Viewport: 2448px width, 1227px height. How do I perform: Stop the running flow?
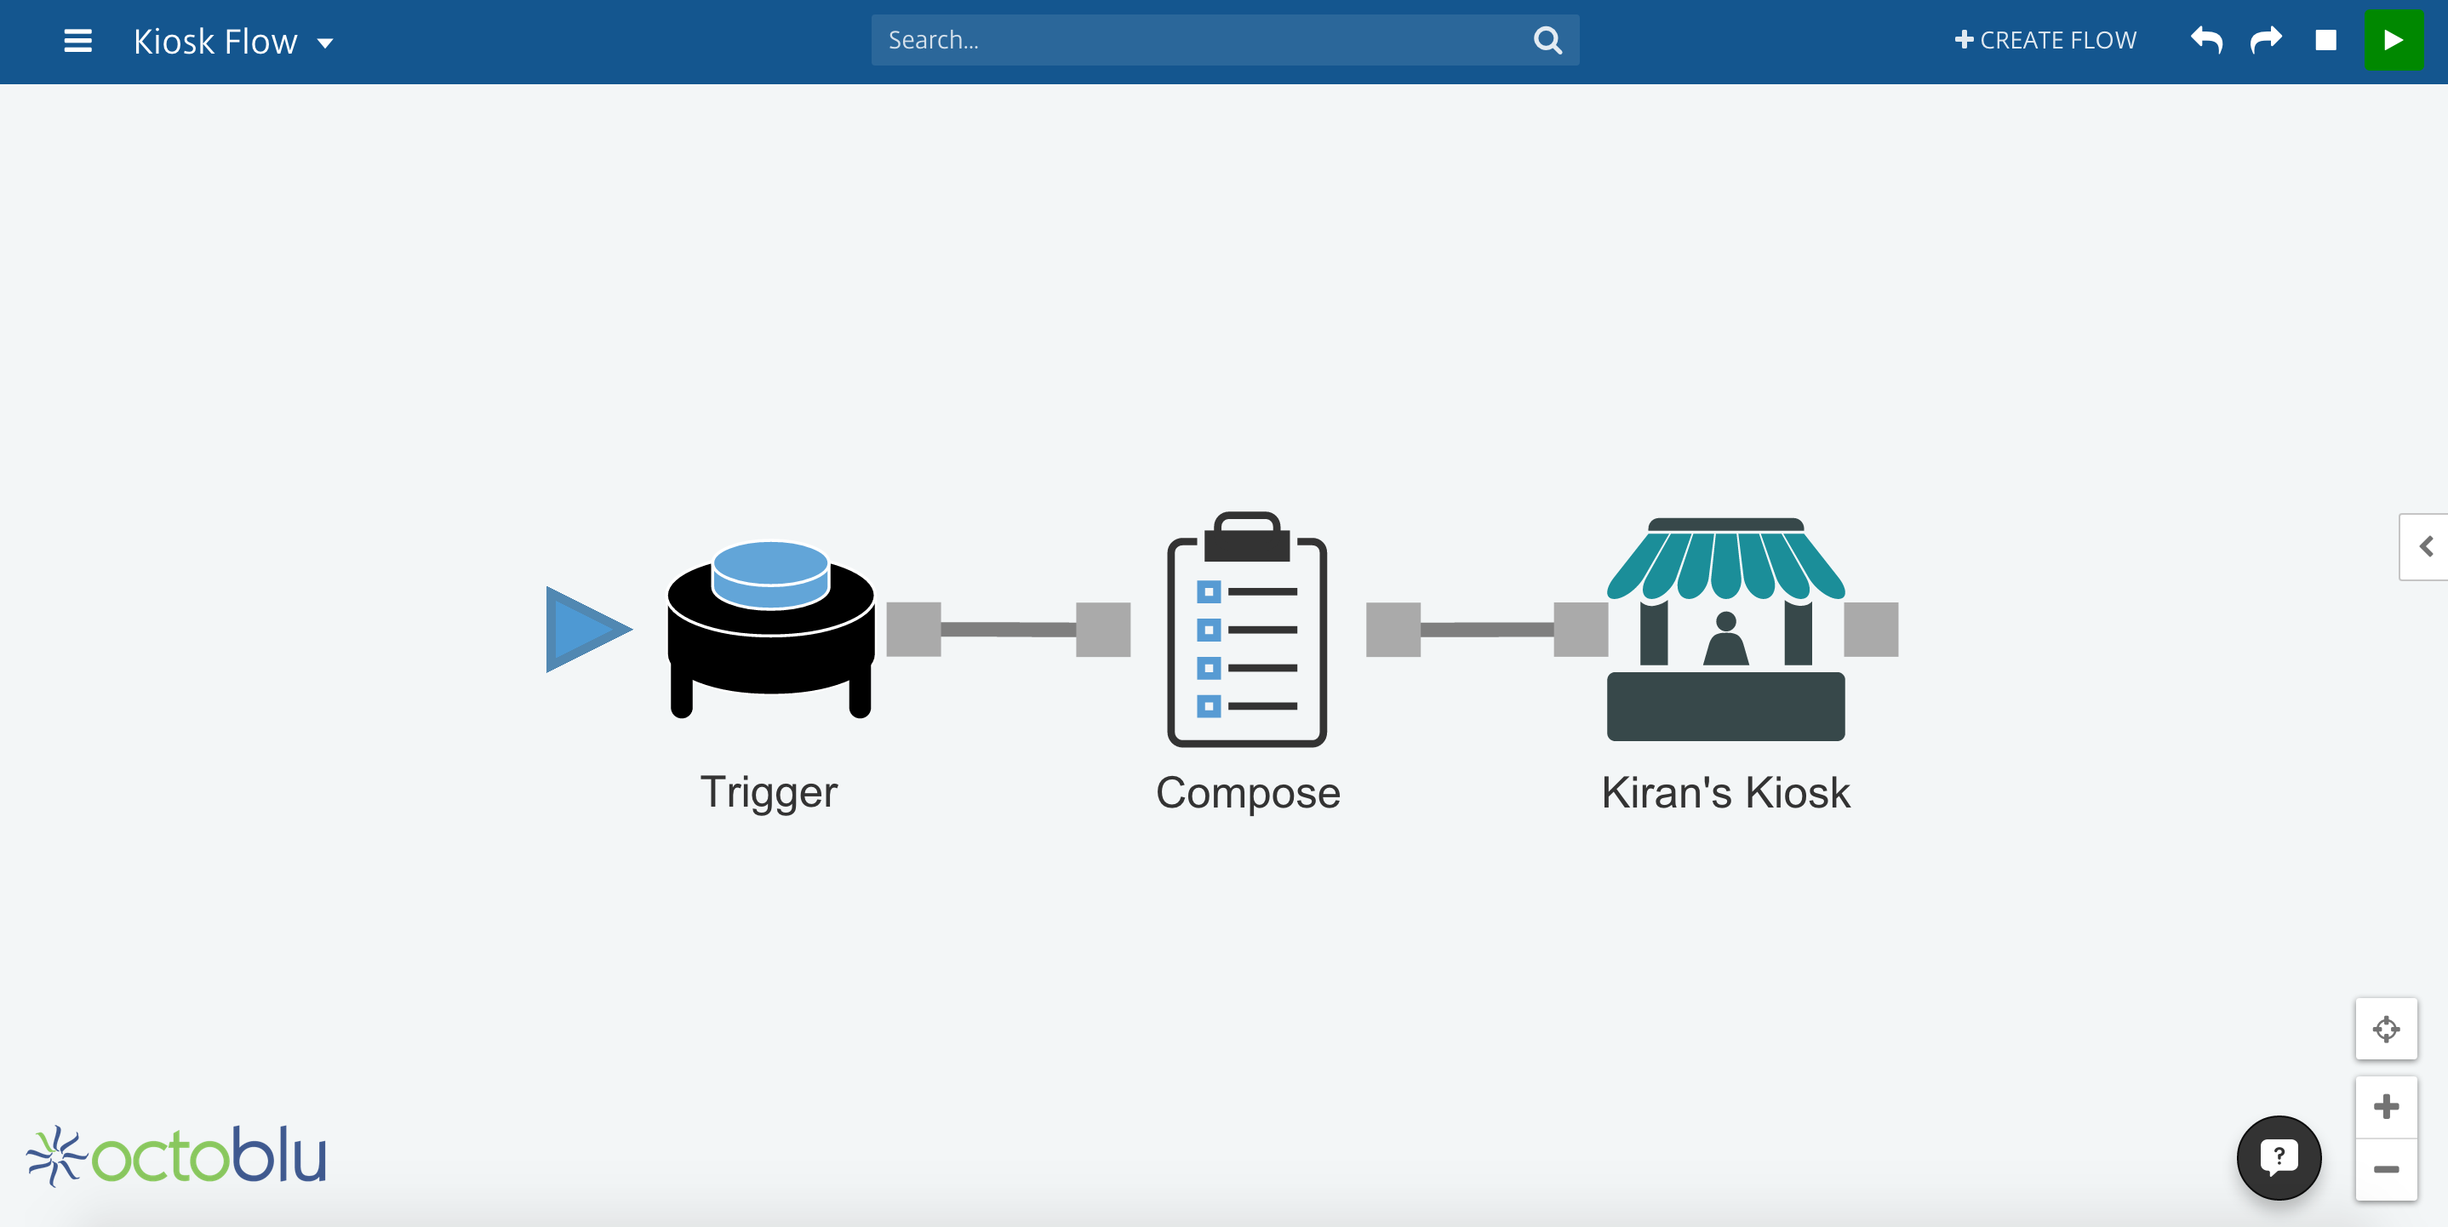point(2325,40)
